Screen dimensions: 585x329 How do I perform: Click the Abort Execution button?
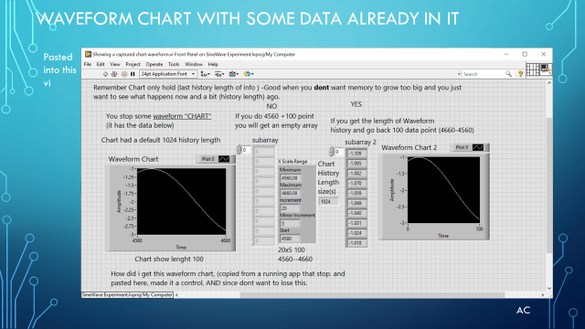tap(124, 74)
